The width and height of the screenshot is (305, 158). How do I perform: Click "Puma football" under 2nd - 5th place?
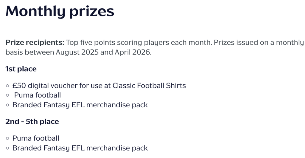[36, 138]
